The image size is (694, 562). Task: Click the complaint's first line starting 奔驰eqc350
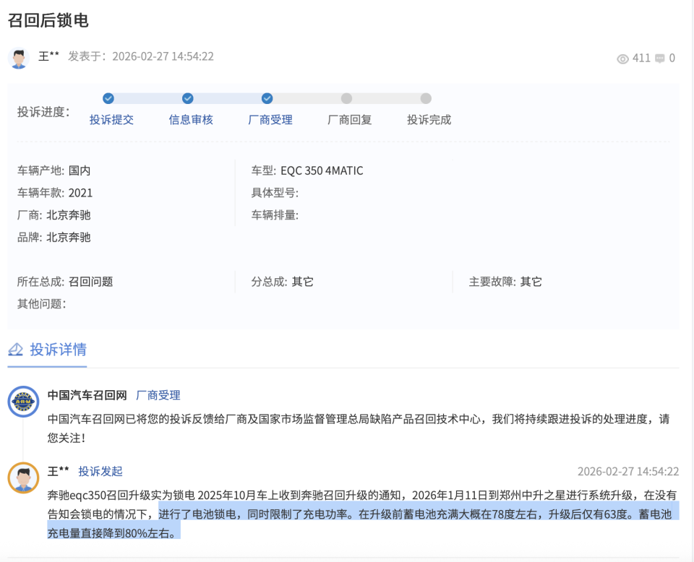pos(362,496)
